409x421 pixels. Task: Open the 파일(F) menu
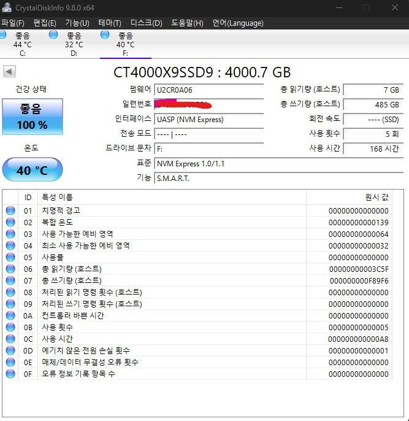(x=13, y=23)
